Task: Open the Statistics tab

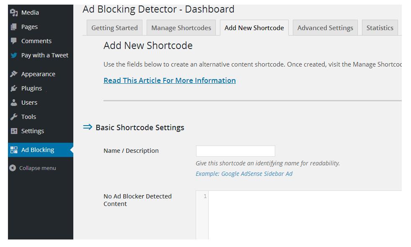Action: 380,28
